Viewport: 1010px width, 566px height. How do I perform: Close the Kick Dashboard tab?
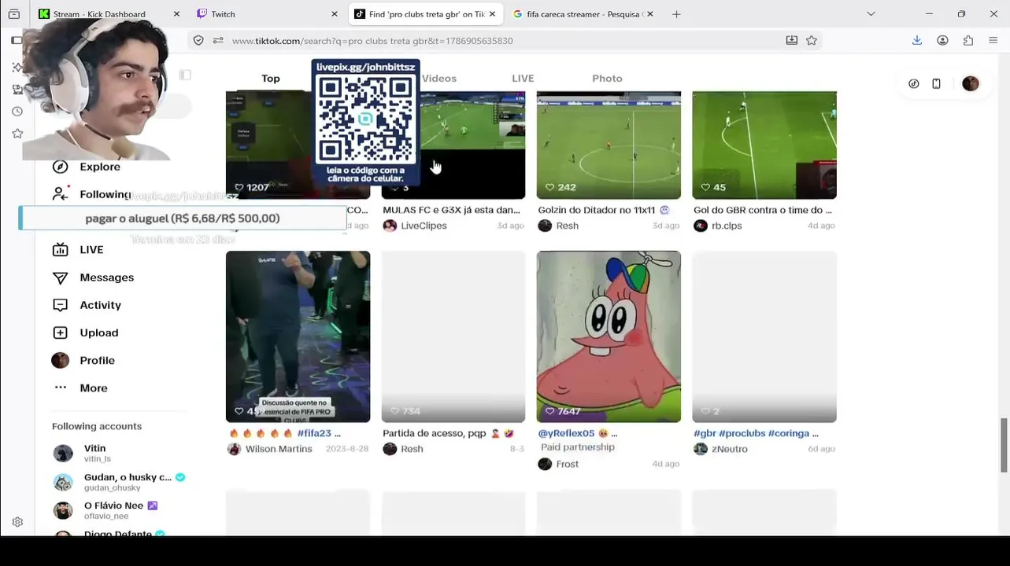[x=176, y=14]
